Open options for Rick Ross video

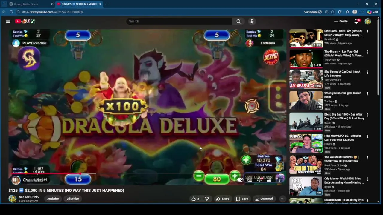click(367, 32)
